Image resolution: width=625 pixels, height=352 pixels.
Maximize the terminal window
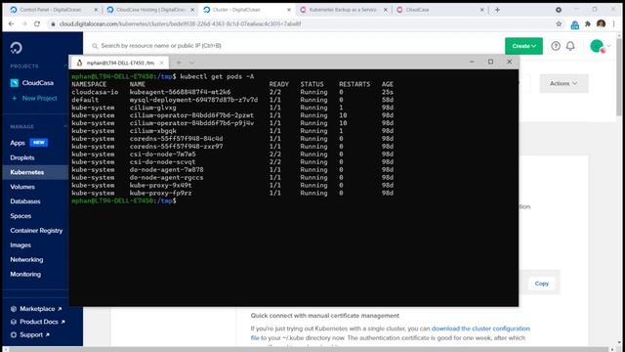click(x=490, y=62)
